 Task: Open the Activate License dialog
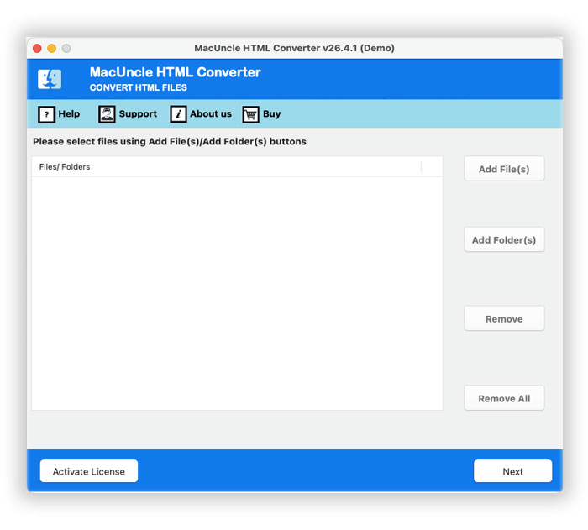(89, 471)
